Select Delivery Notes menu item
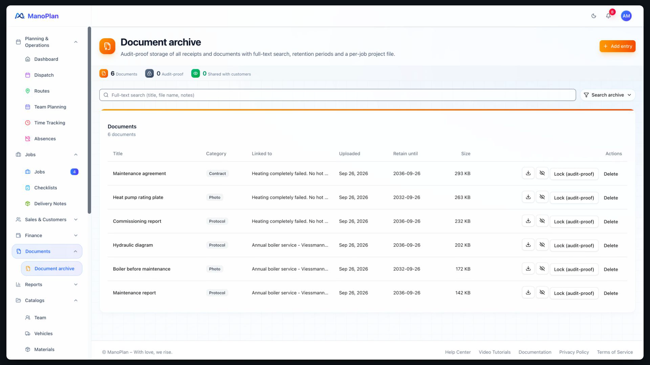Screen dimensions: 650x365 pos(51,203)
